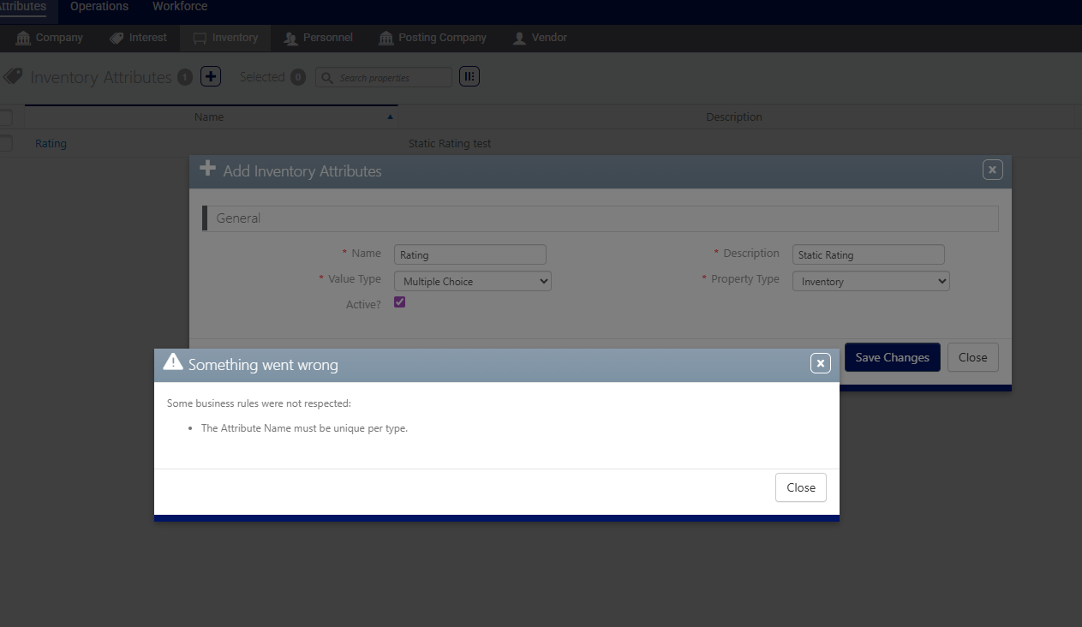
Task: Open the Value Type dropdown
Action: [x=472, y=281]
